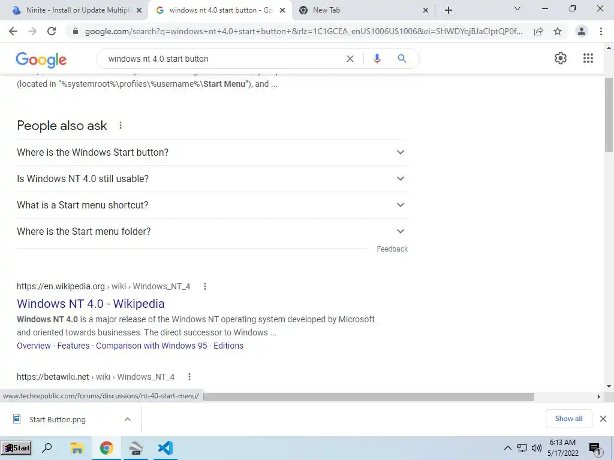Viewport: 614px width, 460px height.
Task: Clear the Google search box text
Action: (x=350, y=59)
